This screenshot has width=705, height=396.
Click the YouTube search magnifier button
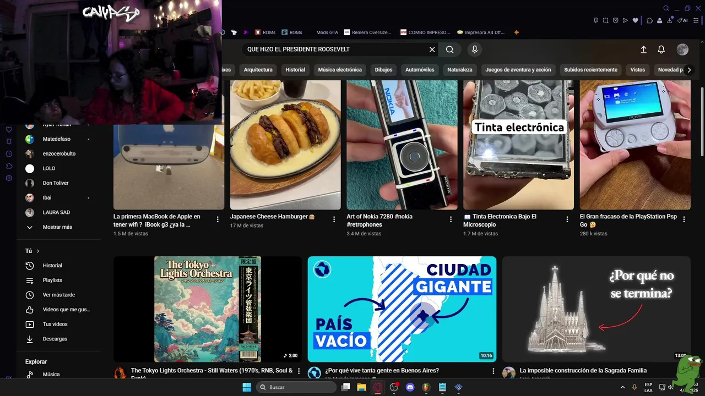(450, 50)
